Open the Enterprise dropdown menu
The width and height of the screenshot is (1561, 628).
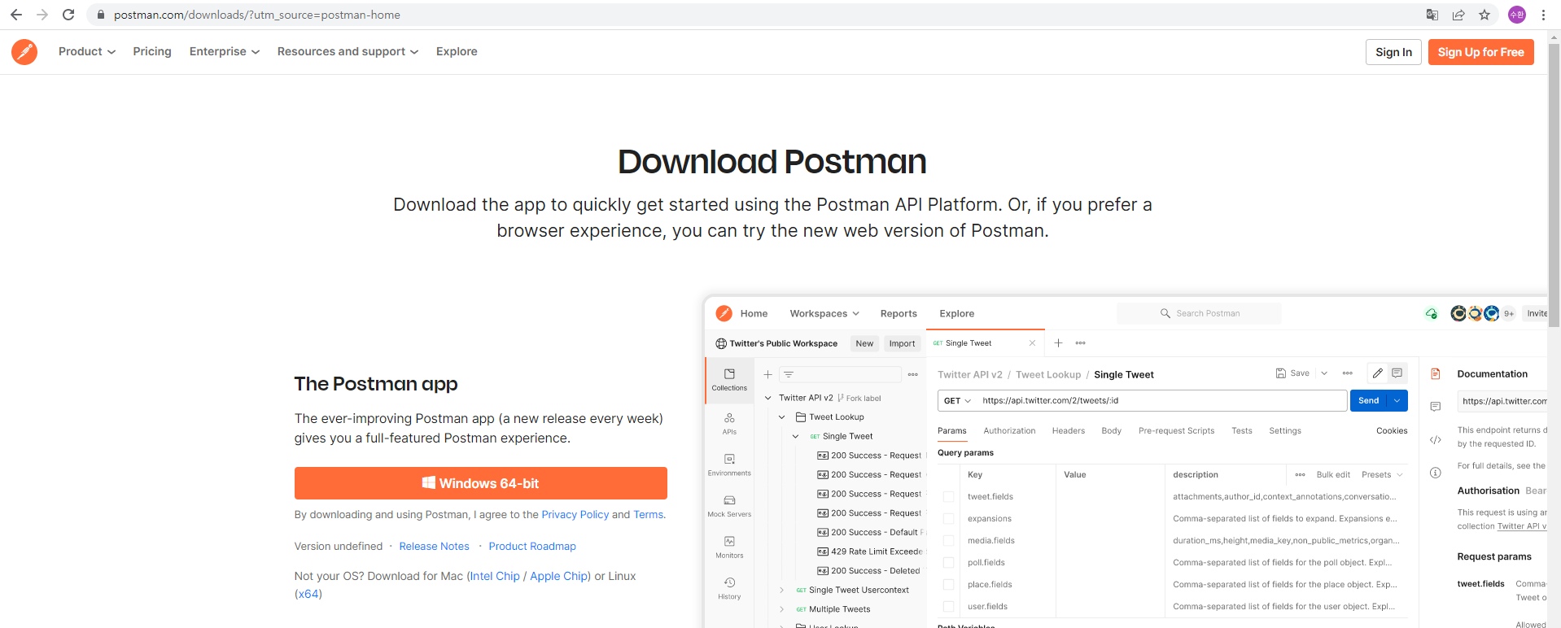tap(225, 51)
